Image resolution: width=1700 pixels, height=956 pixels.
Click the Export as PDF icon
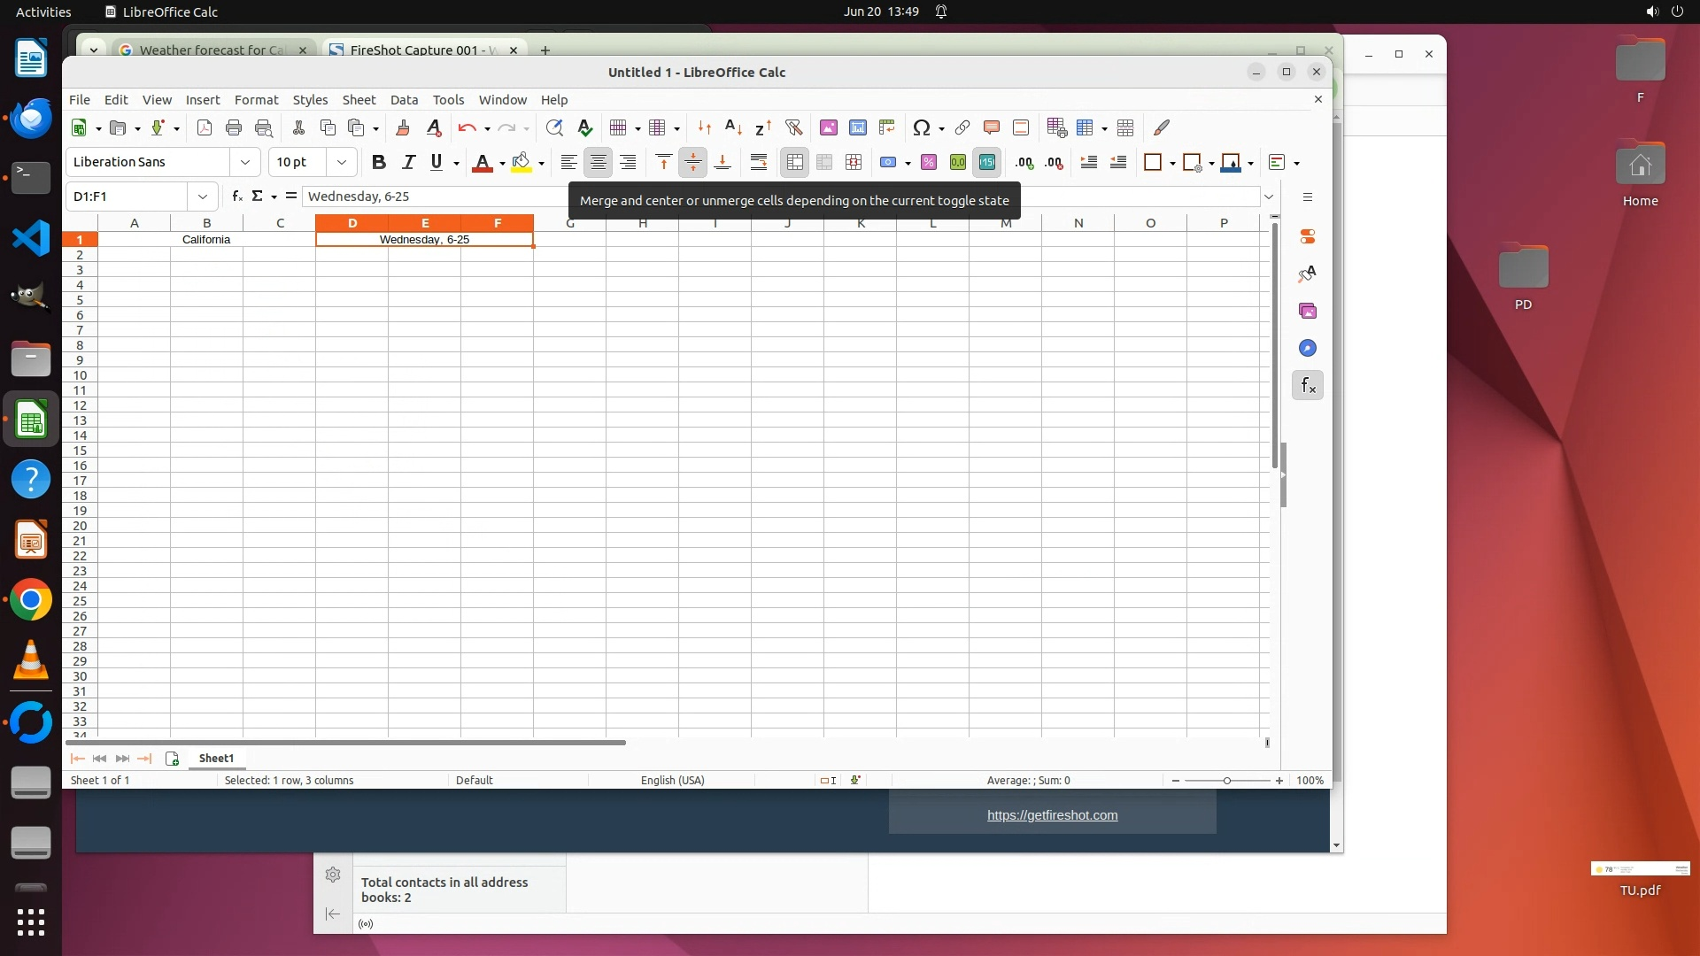(x=205, y=127)
